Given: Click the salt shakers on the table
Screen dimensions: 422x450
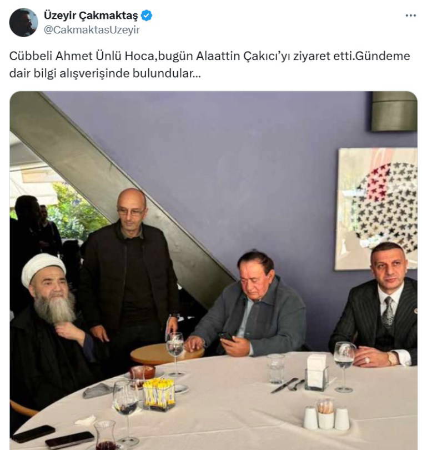Looking at the screenshot, I should 326,414.
